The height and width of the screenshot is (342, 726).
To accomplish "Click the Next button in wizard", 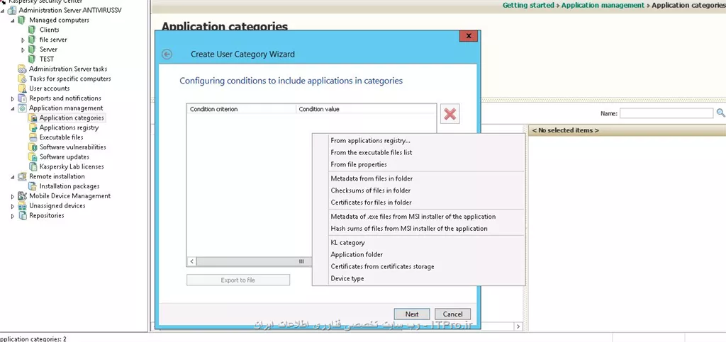I will click(412, 314).
